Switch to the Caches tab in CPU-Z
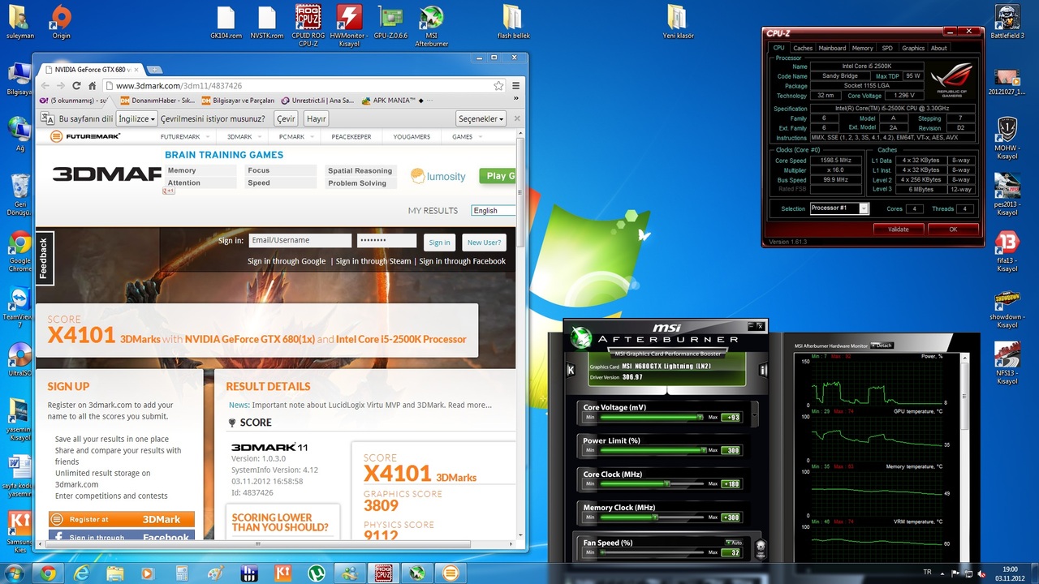 point(803,48)
